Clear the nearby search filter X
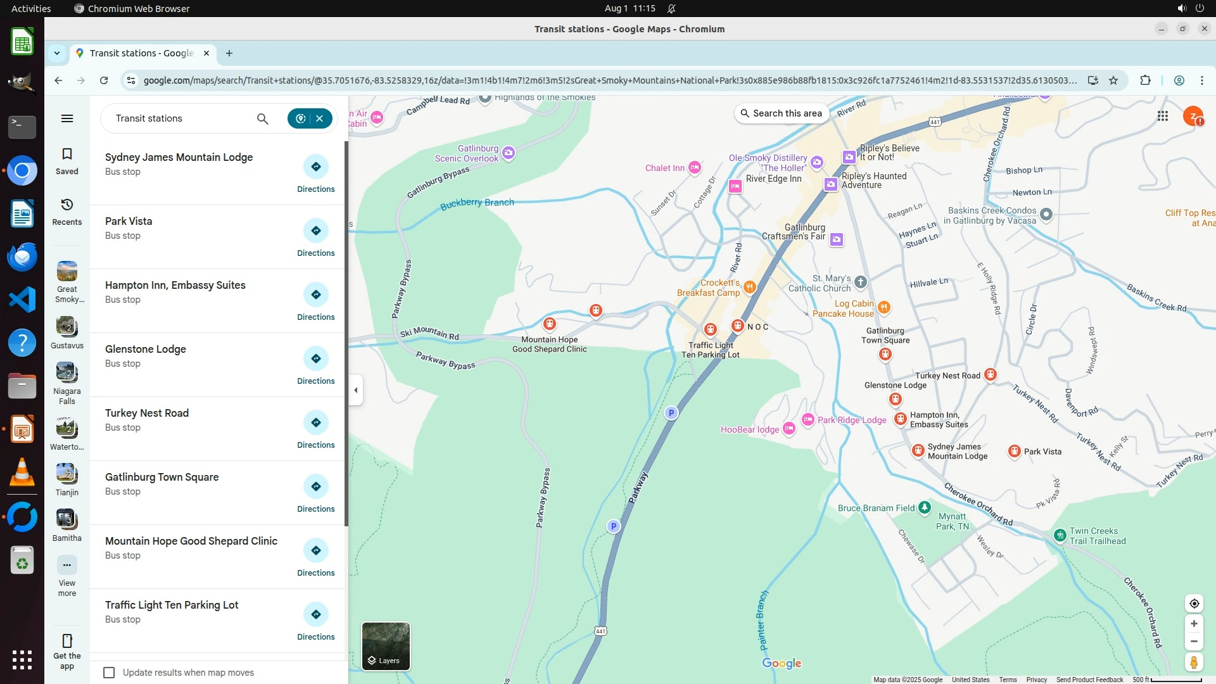The height and width of the screenshot is (684, 1216). pos(320,118)
